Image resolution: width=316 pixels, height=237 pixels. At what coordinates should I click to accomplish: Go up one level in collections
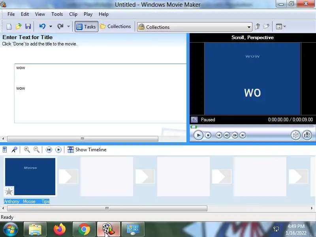pos(258,26)
